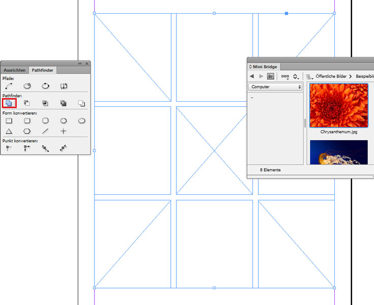This screenshot has width=374, height=305.
Task: Convert shape to rounded rectangle
Action: tap(27, 121)
